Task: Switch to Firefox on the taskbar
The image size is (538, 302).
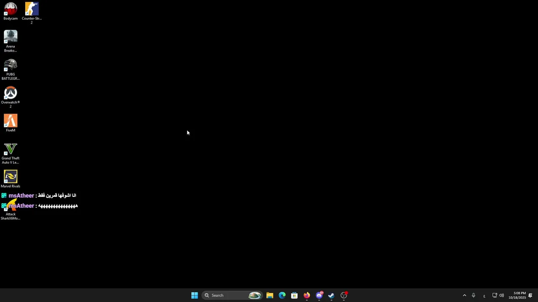Action: coord(307,295)
